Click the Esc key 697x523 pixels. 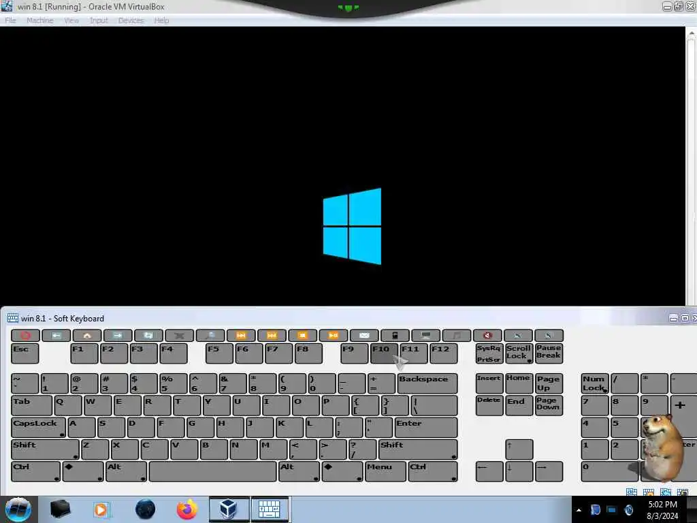tap(25, 353)
